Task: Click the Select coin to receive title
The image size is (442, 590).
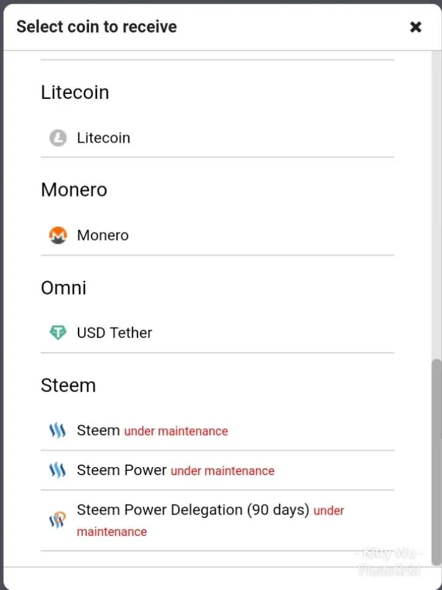Action: click(96, 26)
